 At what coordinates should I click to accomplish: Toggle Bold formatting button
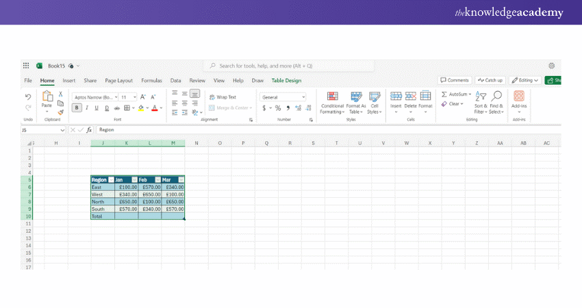tap(77, 108)
